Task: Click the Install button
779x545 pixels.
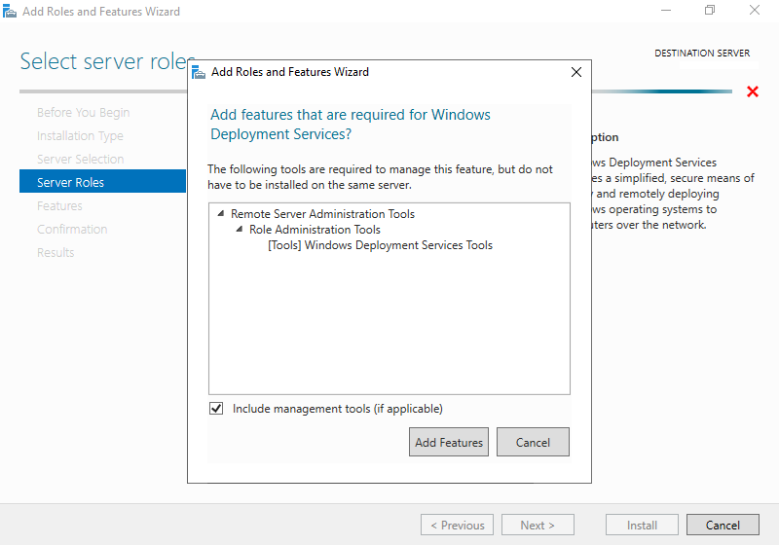Action: [642, 525]
